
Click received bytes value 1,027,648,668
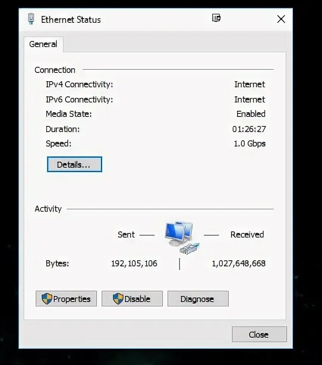point(239,263)
